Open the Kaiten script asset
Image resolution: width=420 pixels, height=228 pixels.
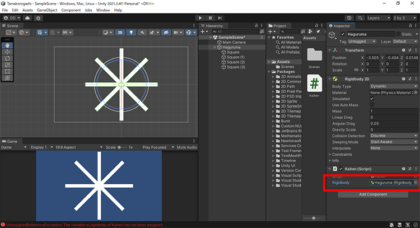tap(315, 87)
